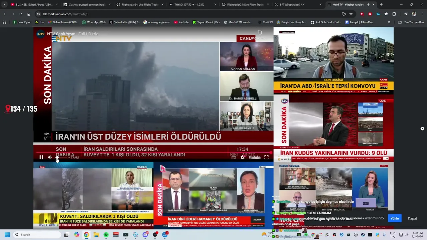The height and width of the screenshot is (240, 427).
Task: Open the Freepik | All-in-One bookmark
Action: coord(360,22)
